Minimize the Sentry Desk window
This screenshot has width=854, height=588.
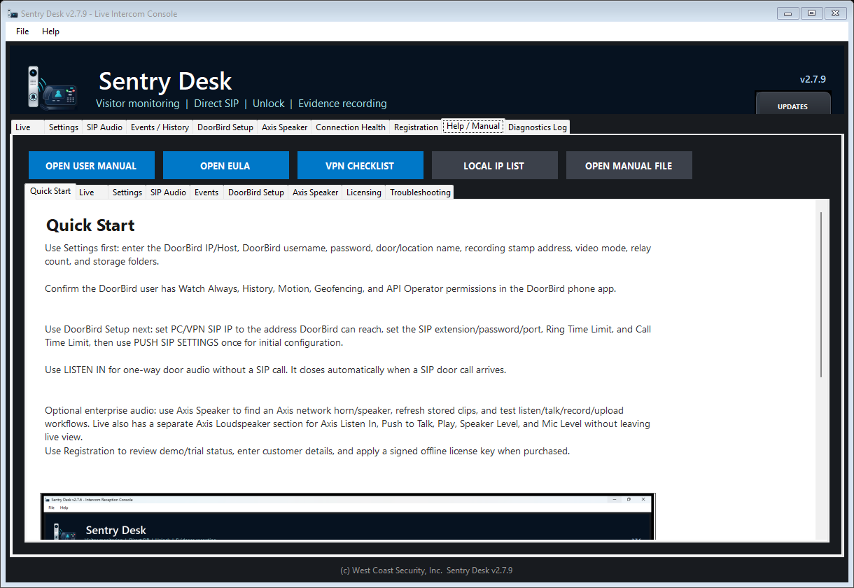tap(788, 13)
